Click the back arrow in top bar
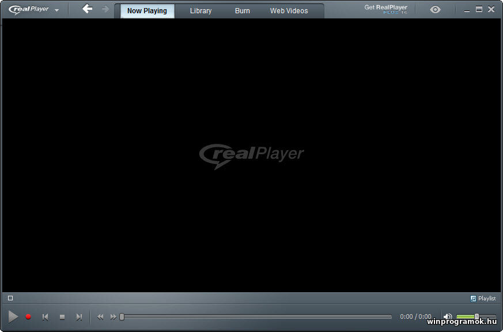Image resolution: width=503 pixels, height=332 pixels. coord(87,9)
